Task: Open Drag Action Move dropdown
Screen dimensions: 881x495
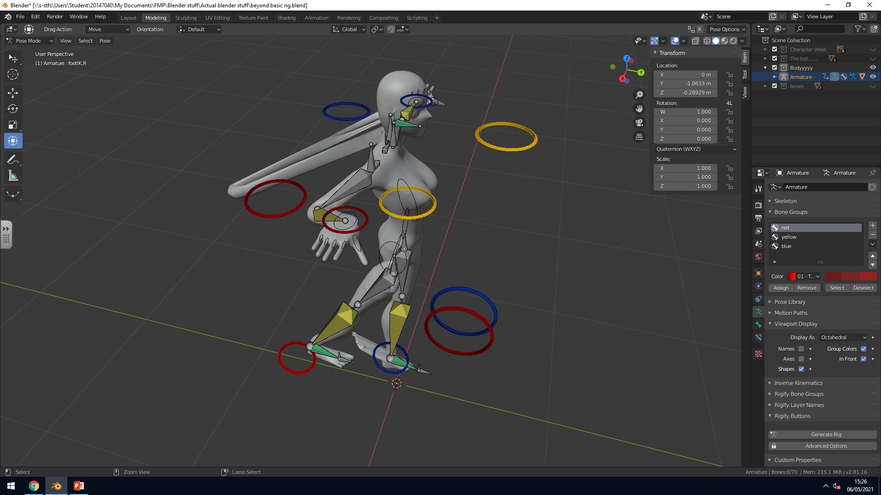Action: point(108,29)
